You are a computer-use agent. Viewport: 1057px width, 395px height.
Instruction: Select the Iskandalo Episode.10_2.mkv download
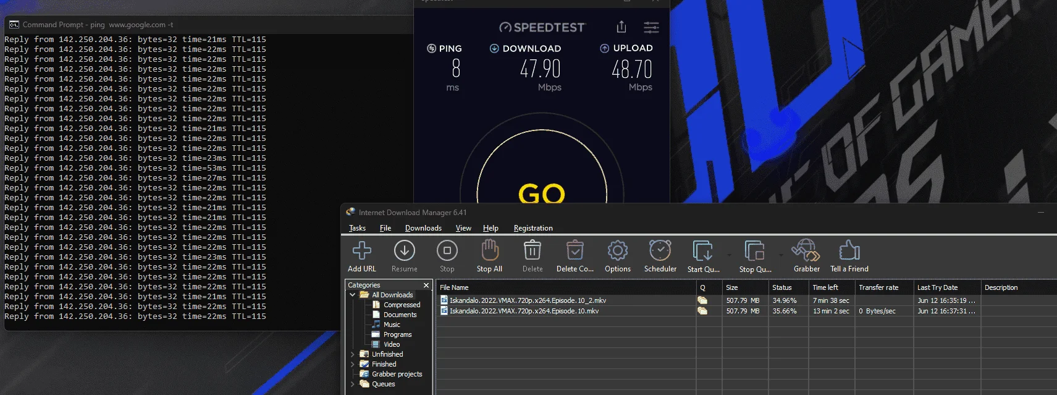point(528,300)
